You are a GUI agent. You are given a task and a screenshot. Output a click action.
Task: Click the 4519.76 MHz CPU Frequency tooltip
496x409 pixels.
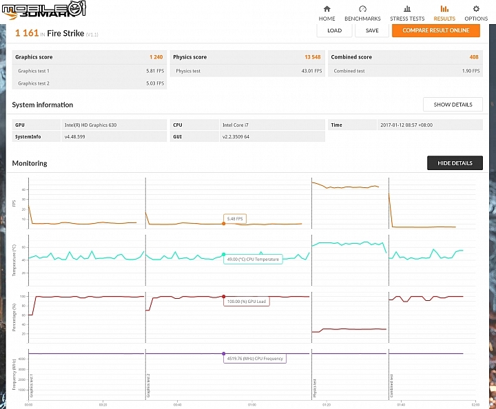[x=255, y=359]
